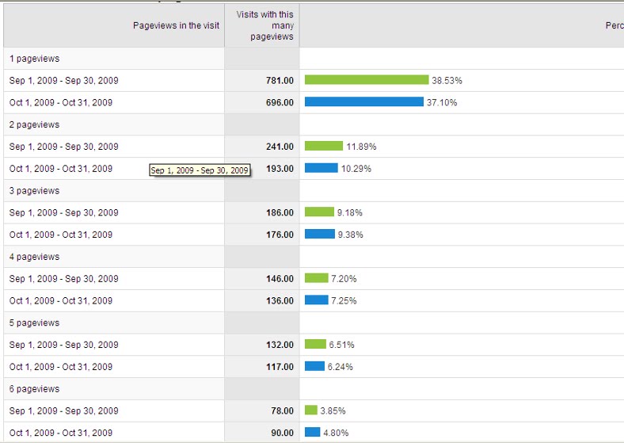Click the 11.89% percentage label

(x=361, y=147)
